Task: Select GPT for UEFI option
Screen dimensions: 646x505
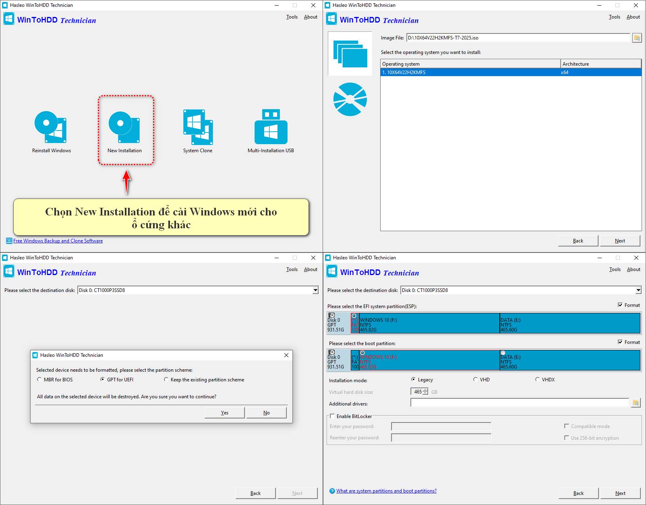Action: tap(102, 379)
